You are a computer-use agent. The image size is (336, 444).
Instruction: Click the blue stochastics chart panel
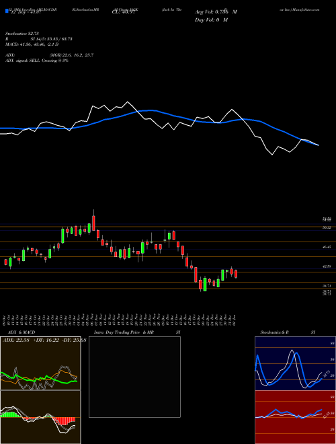(295, 363)
